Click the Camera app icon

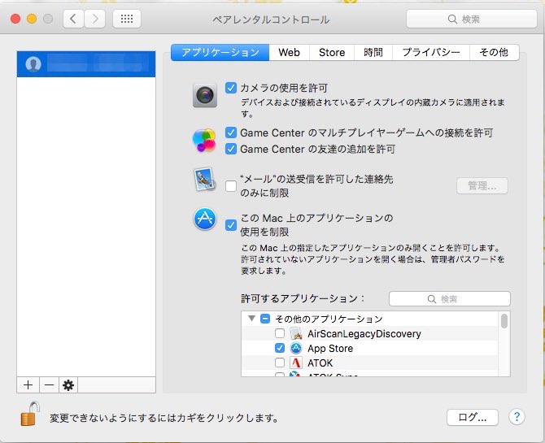(205, 95)
